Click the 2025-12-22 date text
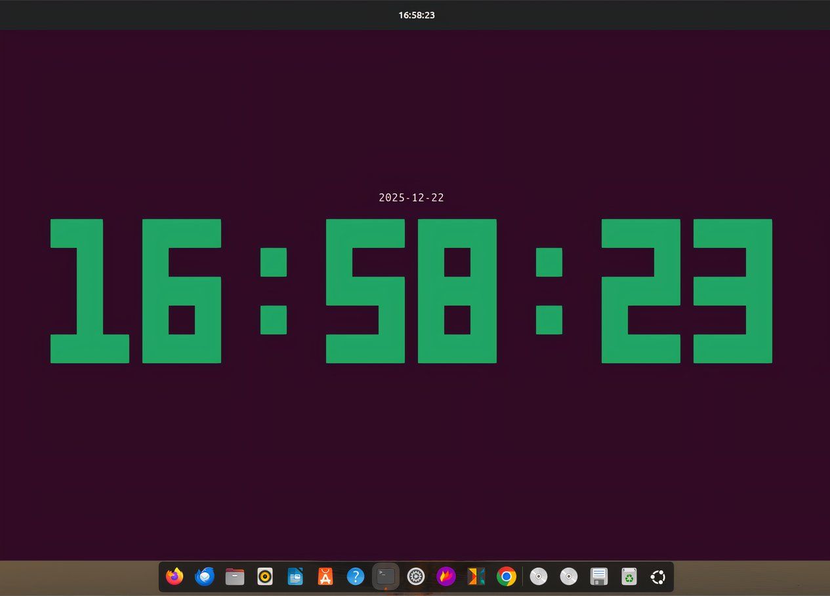Image resolution: width=830 pixels, height=596 pixels. coord(411,197)
